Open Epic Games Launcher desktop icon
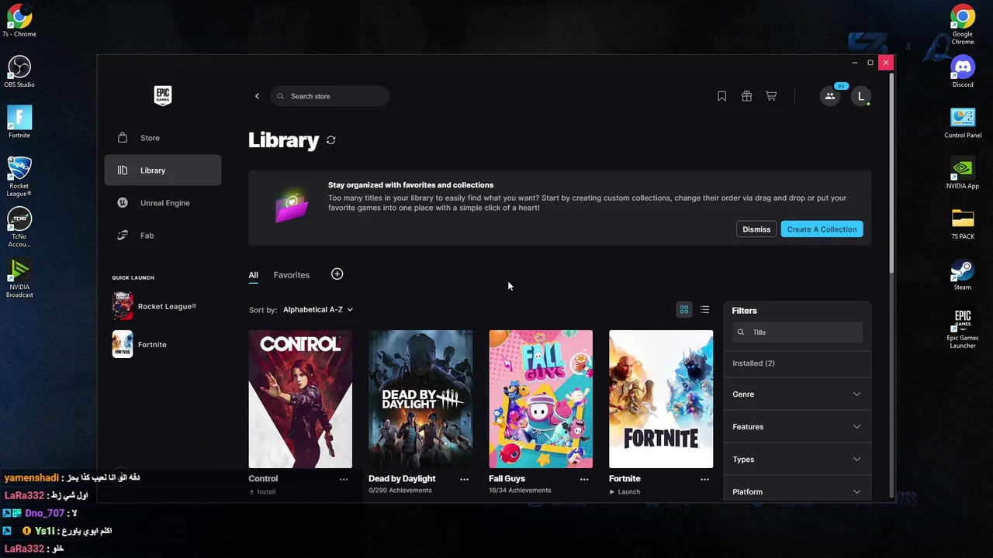This screenshot has width=993, height=558. tap(963, 329)
